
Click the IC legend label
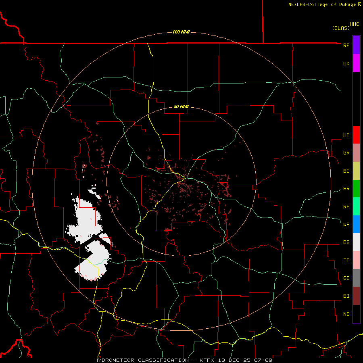[x=346, y=261]
